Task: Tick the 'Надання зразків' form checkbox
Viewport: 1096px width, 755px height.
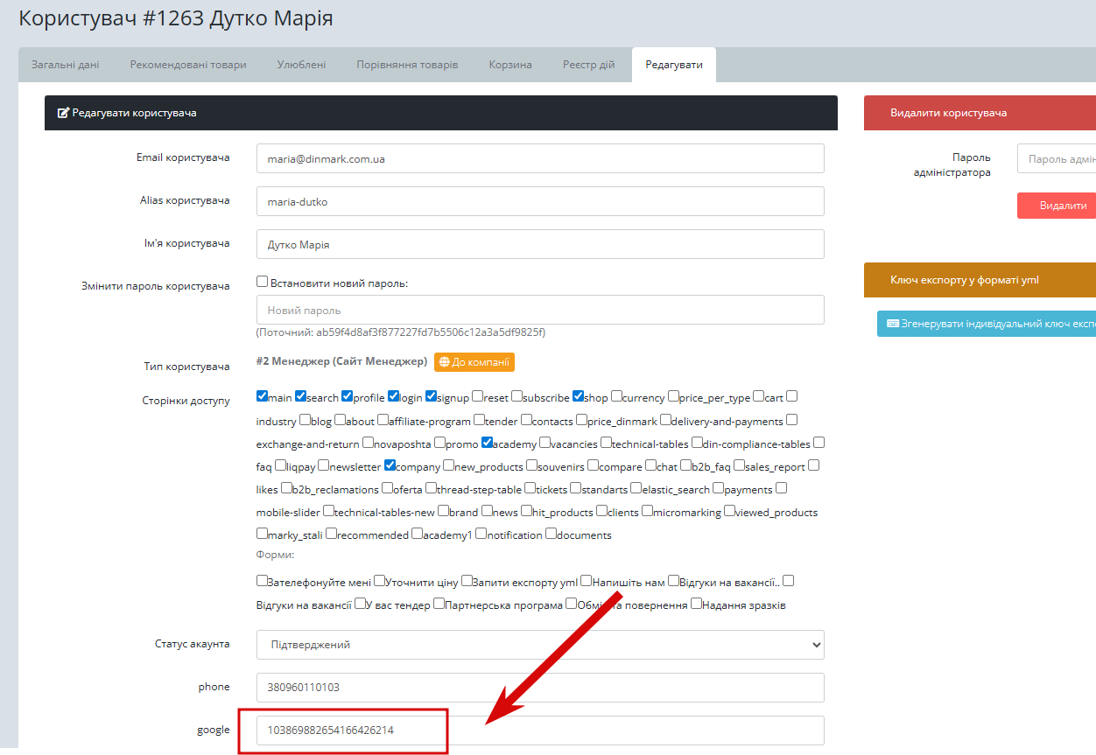Action: point(696,603)
